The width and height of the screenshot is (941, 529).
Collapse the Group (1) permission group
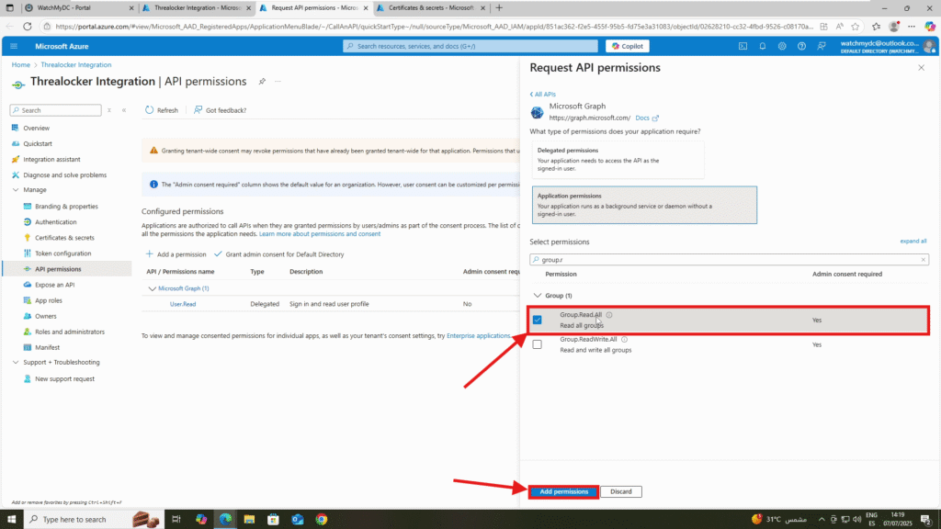(537, 296)
